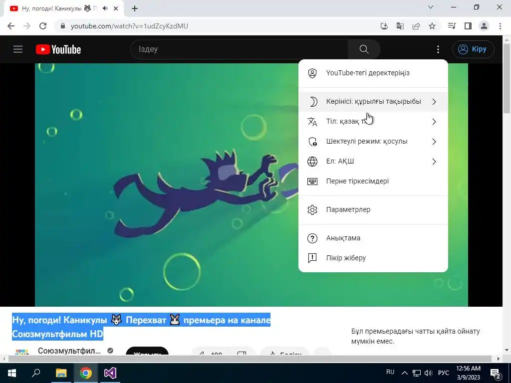Expand Шектеулі режим: қосулы chevron
The height and width of the screenshot is (383, 511).
[x=434, y=142]
